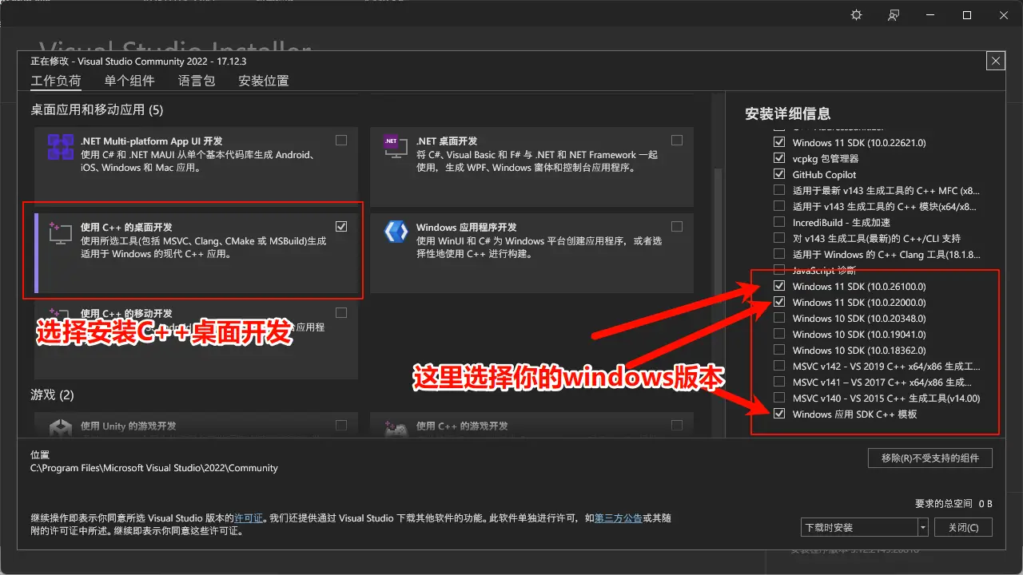
Task: Select the Windows 应用程序开发 workload card
Action: [531, 252]
